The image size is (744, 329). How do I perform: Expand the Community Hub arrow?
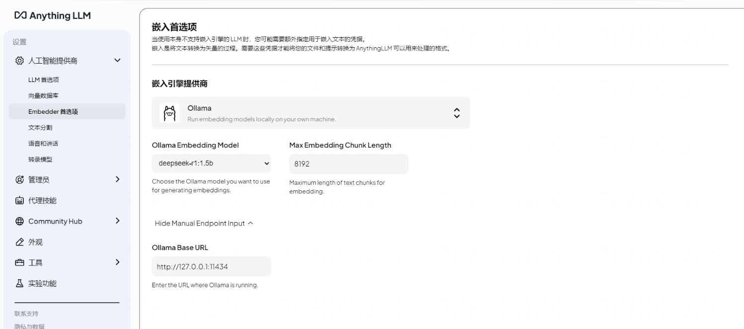pyautogui.click(x=117, y=221)
